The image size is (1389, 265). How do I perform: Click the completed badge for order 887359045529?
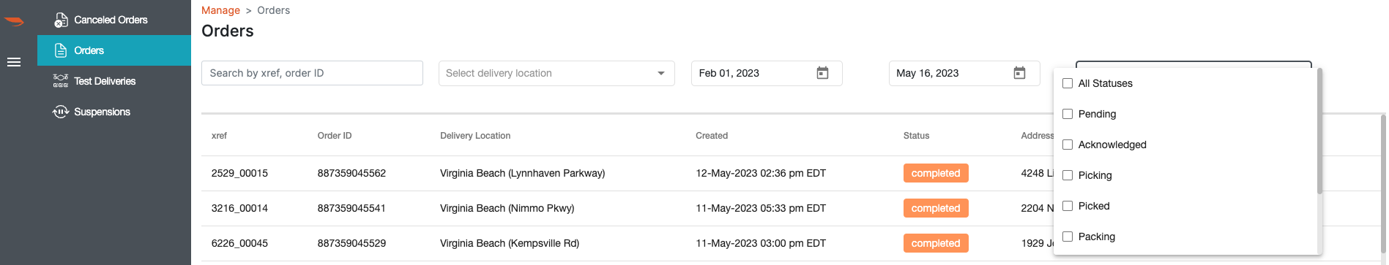[x=936, y=243]
